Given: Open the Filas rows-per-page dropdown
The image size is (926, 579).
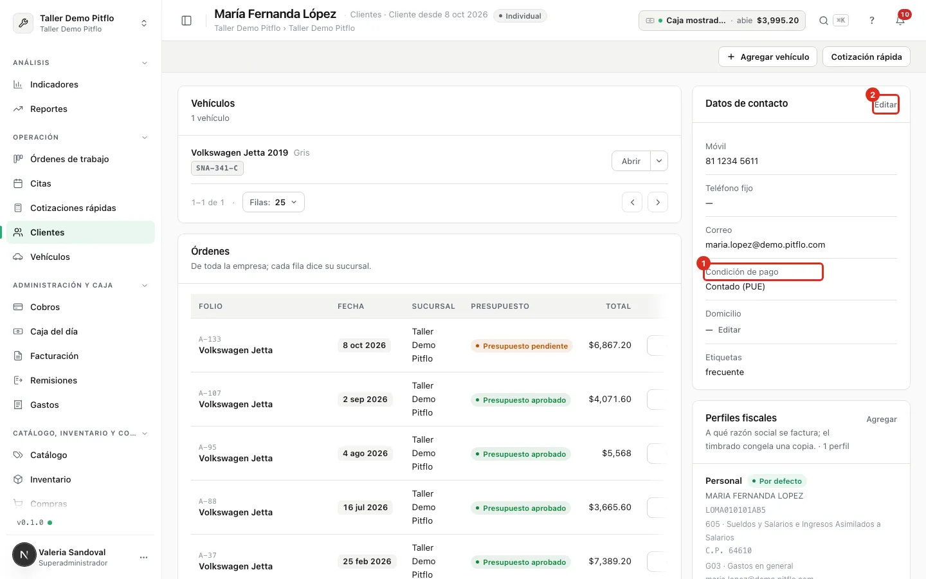Looking at the screenshot, I should tap(273, 202).
